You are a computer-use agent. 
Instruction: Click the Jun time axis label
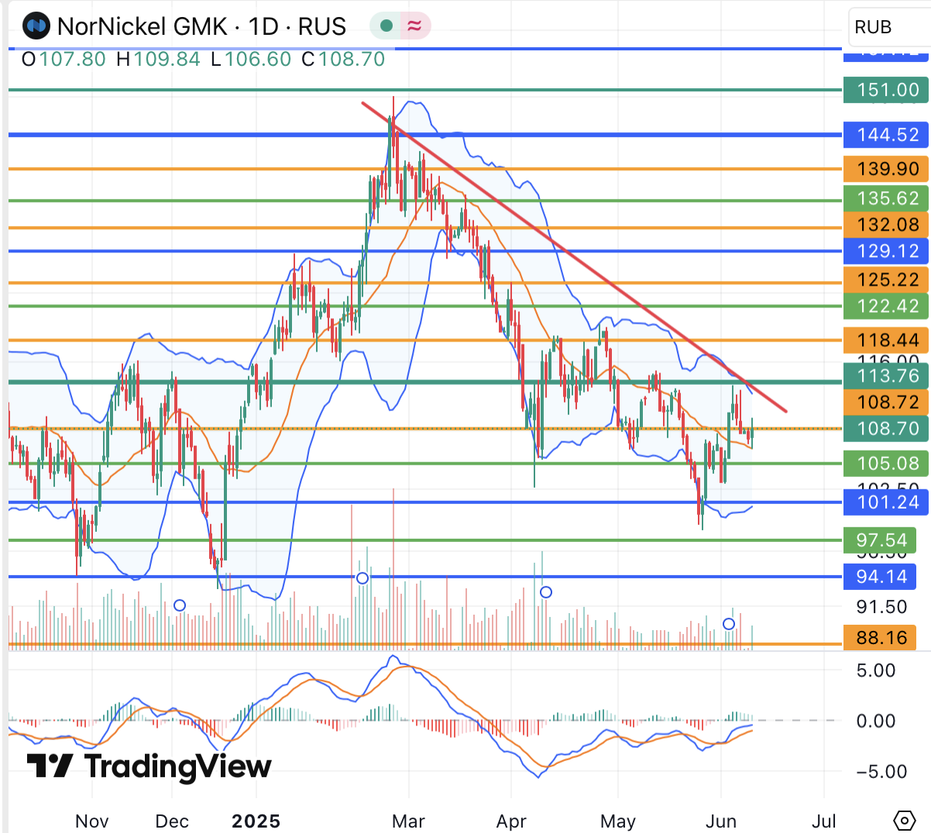coord(721,821)
